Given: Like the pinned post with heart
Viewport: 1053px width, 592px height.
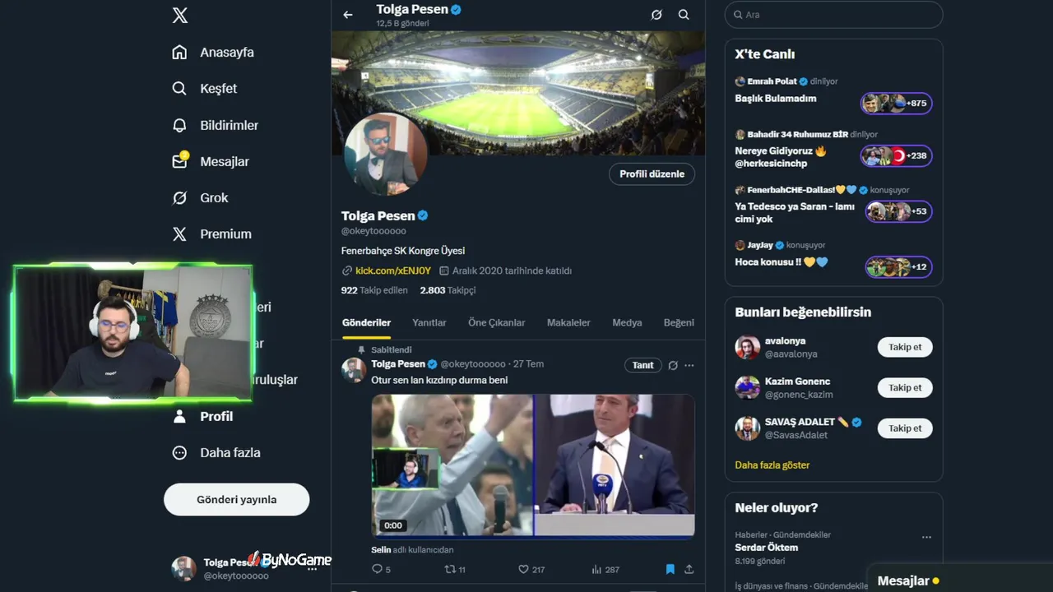Looking at the screenshot, I should [523, 569].
